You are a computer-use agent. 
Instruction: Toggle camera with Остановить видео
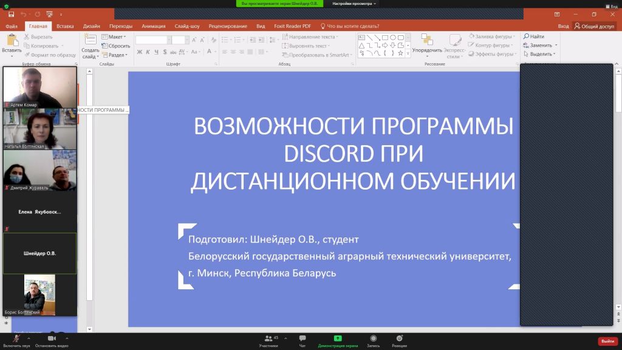[x=52, y=338]
